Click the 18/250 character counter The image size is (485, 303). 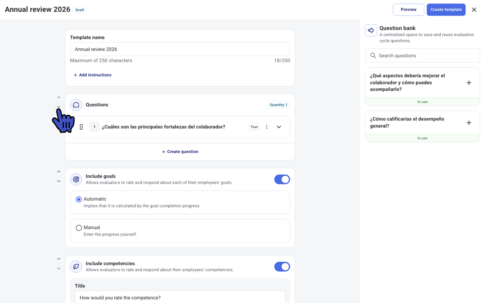click(282, 61)
